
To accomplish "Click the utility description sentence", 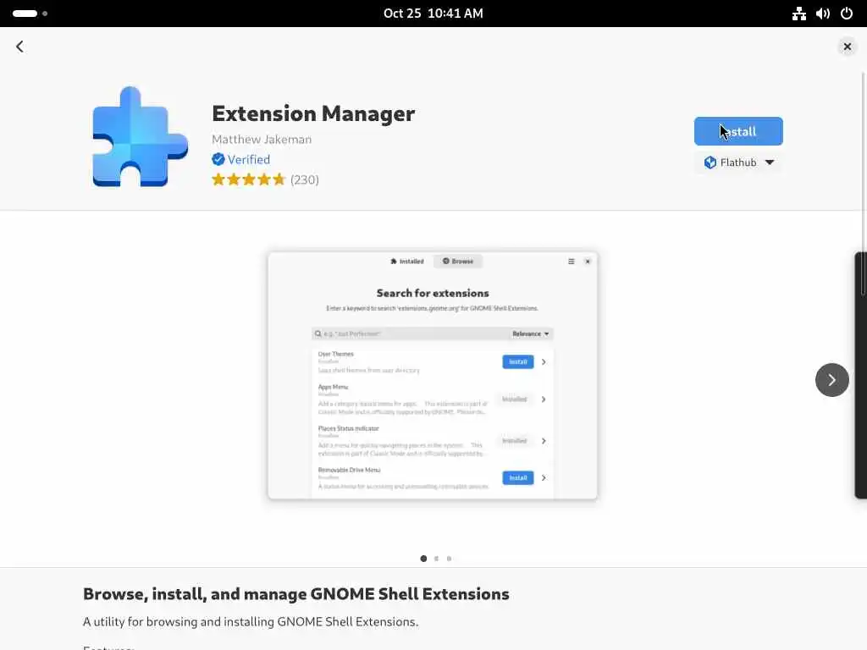I will [251, 622].
